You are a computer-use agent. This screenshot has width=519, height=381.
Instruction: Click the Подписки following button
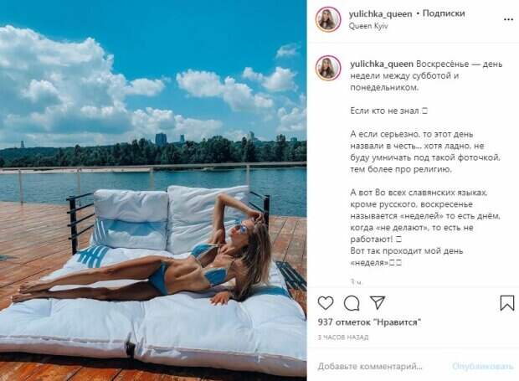(x=444, y=13)
